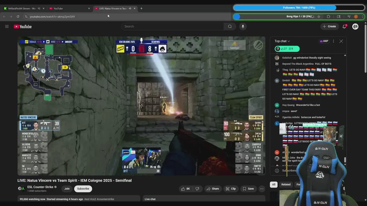Go forward in browser history
The image size is (367, 206).
11,17
